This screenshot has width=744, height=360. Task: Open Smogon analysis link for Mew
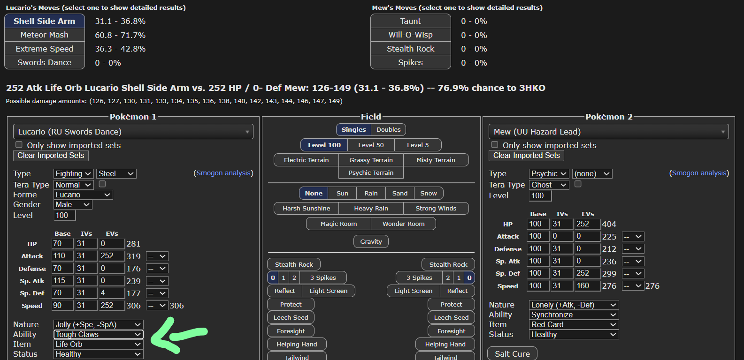[699, 173]
